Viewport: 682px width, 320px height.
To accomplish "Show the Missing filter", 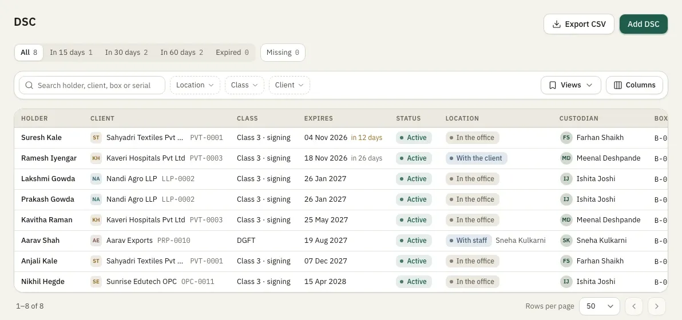I will pos(283,53).
